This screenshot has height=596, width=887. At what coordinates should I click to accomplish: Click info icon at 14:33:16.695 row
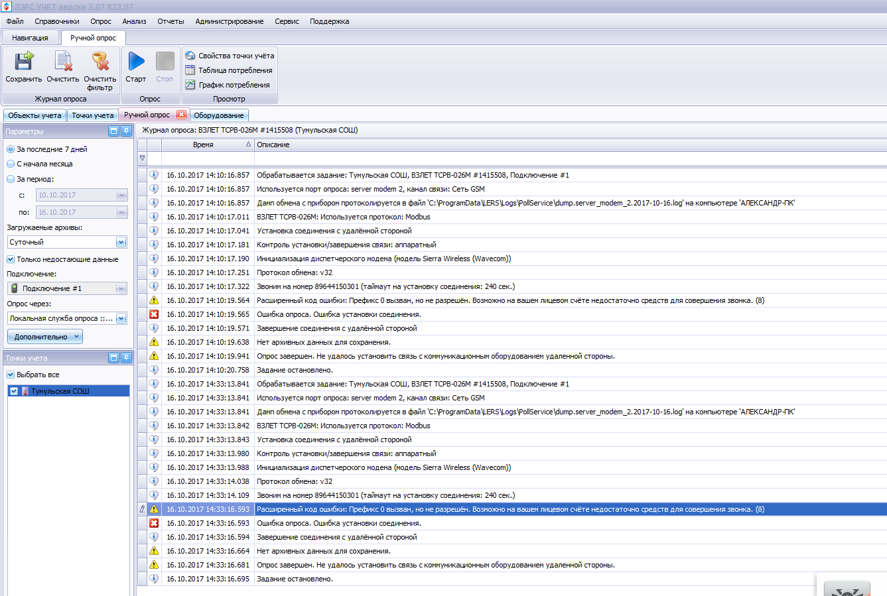tap(154, 579)
